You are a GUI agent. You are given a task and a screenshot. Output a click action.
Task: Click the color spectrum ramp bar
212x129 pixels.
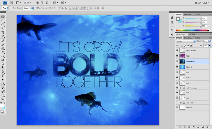pyautogui.click(x=192, y=30)
